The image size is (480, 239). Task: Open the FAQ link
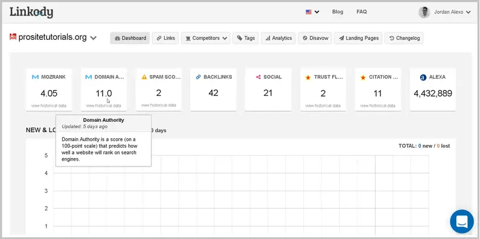pyautogui.click(x=362, y=11)
